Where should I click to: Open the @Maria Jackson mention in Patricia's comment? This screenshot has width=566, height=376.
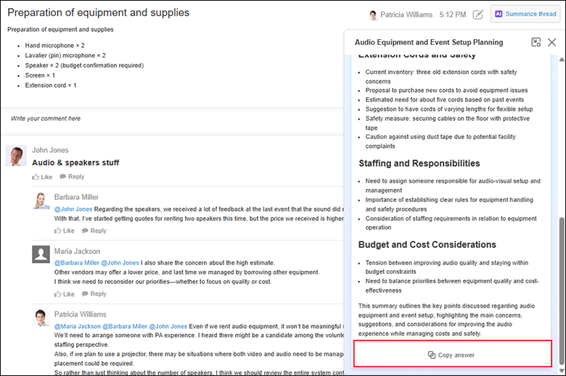pyautogui.click(x=78, y=326)
